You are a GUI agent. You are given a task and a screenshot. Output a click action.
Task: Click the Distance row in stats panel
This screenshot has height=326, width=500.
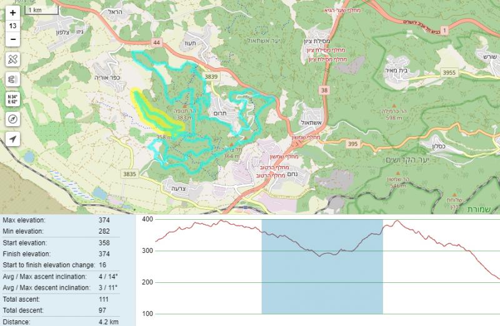point(62,322)
